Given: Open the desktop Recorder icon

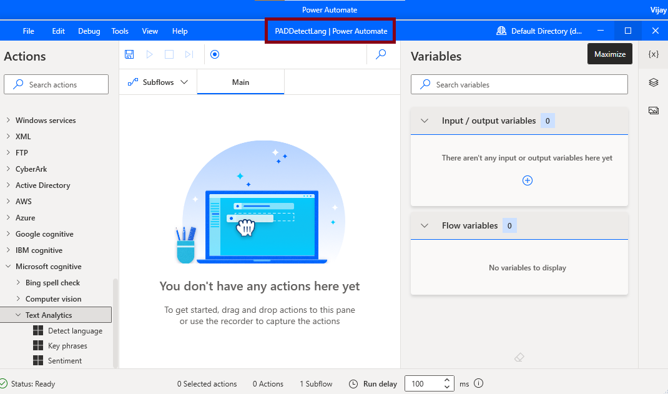Looking at the screenshot, I should point(215,54).
